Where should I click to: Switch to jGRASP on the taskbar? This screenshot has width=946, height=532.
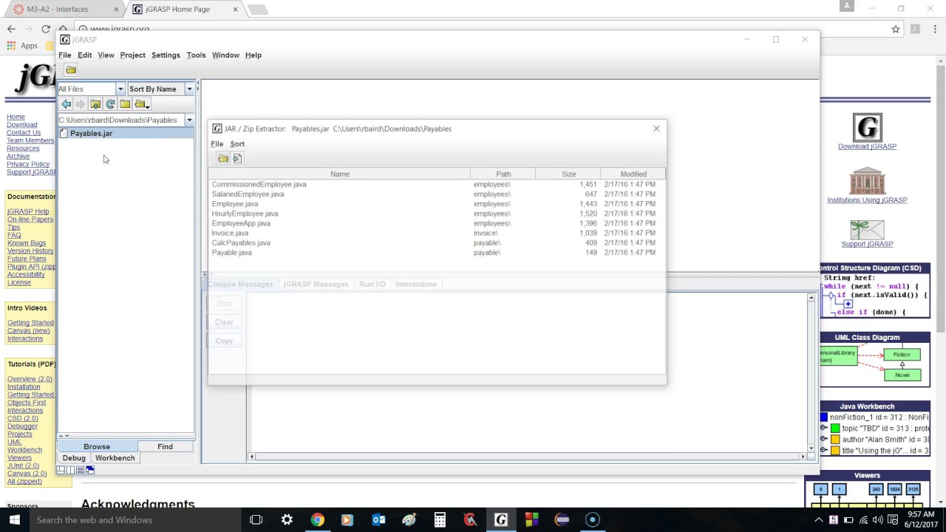[500, 520]
